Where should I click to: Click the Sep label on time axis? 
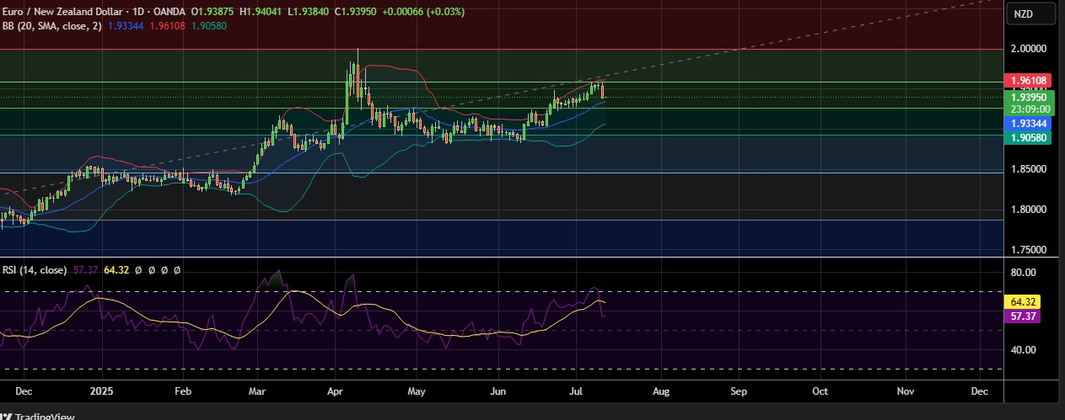click(739, 391)
